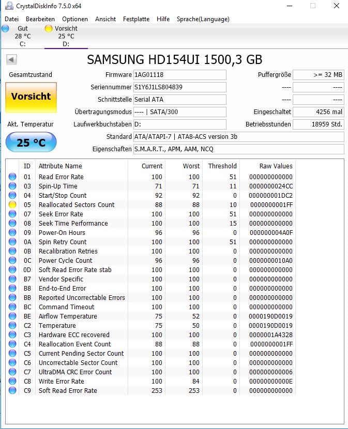Click the blue status icon for Seek Error Rate
Image resolution: width=348 pixels, height=429 pixels.
pyautogui.click(x=12, y=214)
